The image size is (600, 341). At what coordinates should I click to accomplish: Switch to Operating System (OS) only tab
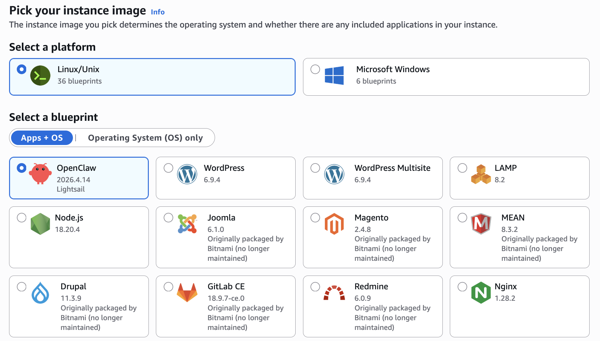tap(145, 138)
